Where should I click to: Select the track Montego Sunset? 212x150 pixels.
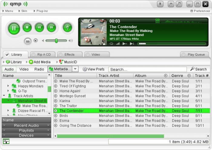point(131,96)
